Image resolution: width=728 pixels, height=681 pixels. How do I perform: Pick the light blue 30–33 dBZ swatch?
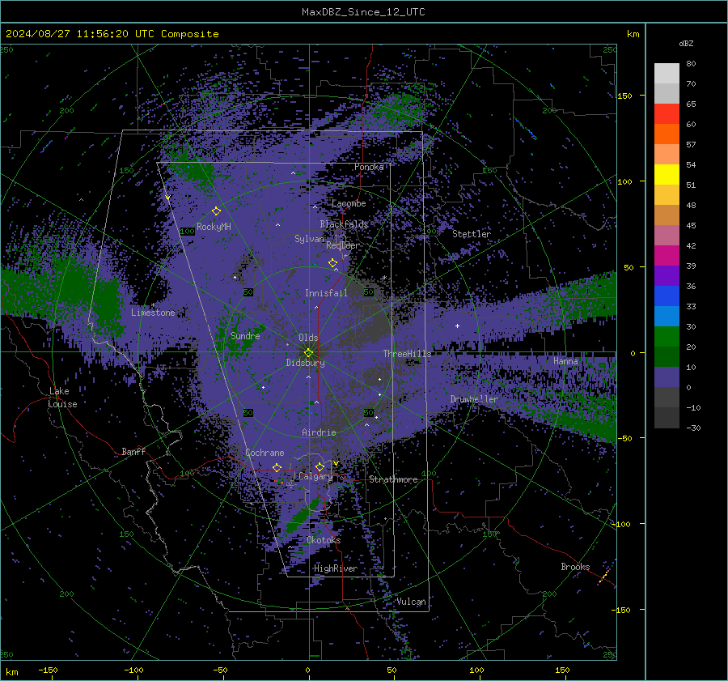[x=667, y=317]
